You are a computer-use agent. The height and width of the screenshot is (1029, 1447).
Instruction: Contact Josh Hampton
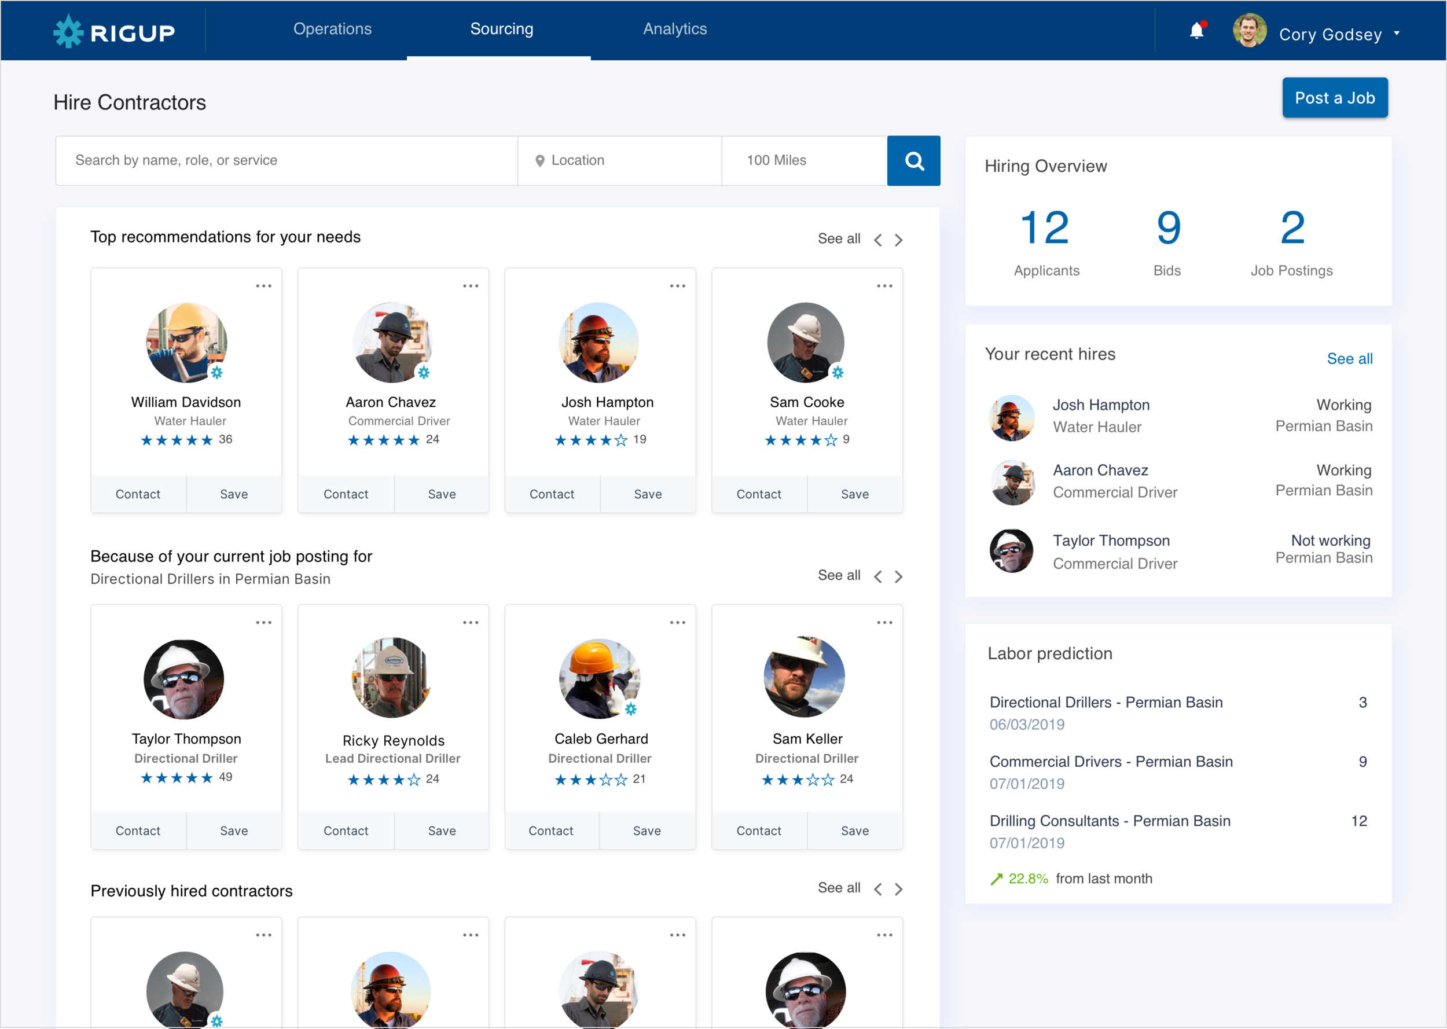552,494
